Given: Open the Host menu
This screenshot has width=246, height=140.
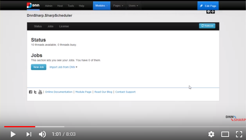Looking at the screenshot, I should tap(60, 6).
